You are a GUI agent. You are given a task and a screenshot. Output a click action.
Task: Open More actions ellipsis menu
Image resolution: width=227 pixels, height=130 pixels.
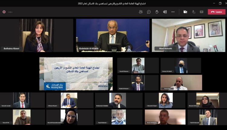(x=173, y=12)
